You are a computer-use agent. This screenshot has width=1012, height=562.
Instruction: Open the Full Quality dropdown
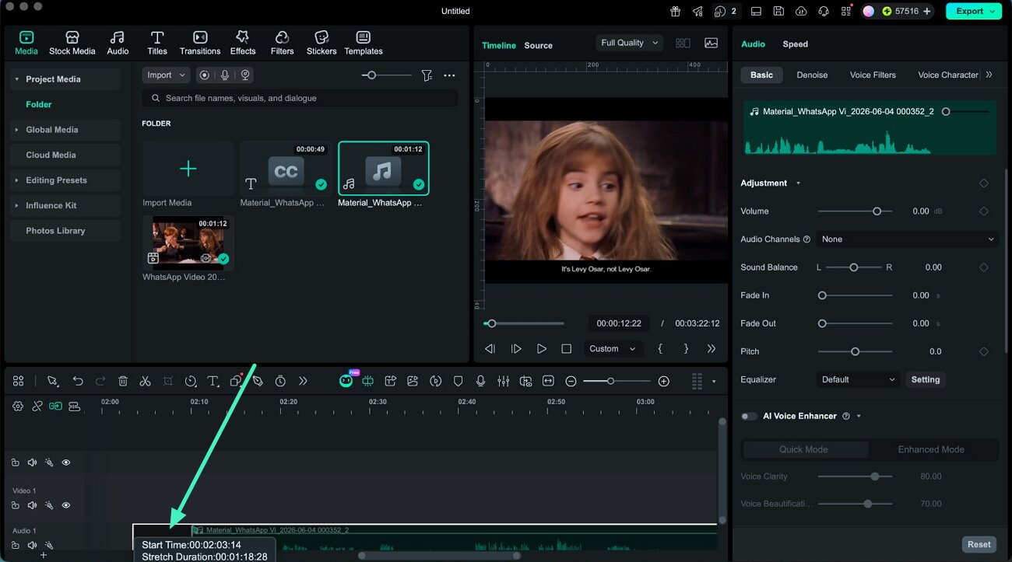629,43
